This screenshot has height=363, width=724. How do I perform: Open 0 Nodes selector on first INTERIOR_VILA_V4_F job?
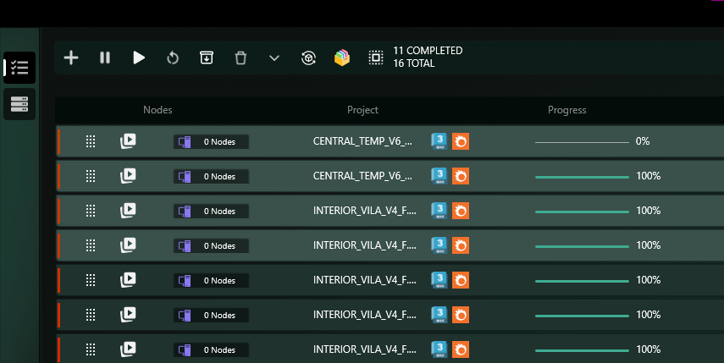[x=211, y=211]
